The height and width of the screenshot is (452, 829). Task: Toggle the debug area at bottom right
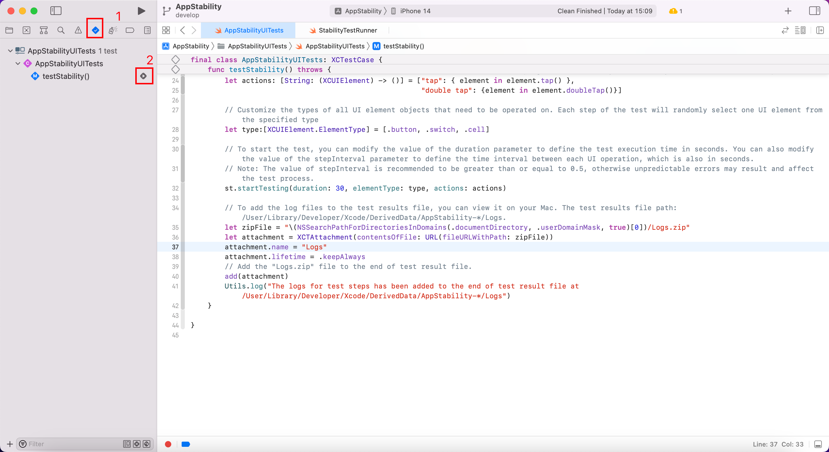[818, 444]
